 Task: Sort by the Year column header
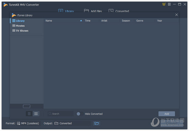click(x=159, y=21)
